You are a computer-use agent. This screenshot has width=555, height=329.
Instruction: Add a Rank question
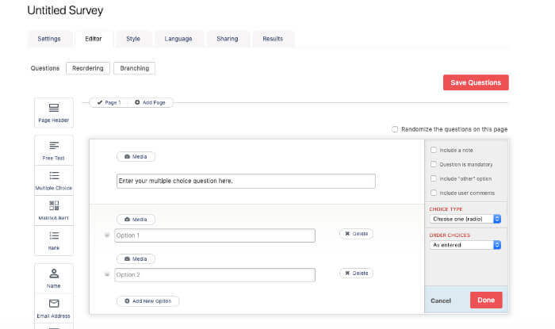pyautogui.click(x=54, y=239)
